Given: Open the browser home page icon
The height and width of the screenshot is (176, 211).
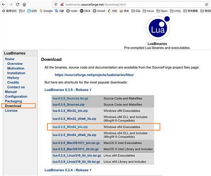Looking at the screenshot, I should click(x=24, y=5).
